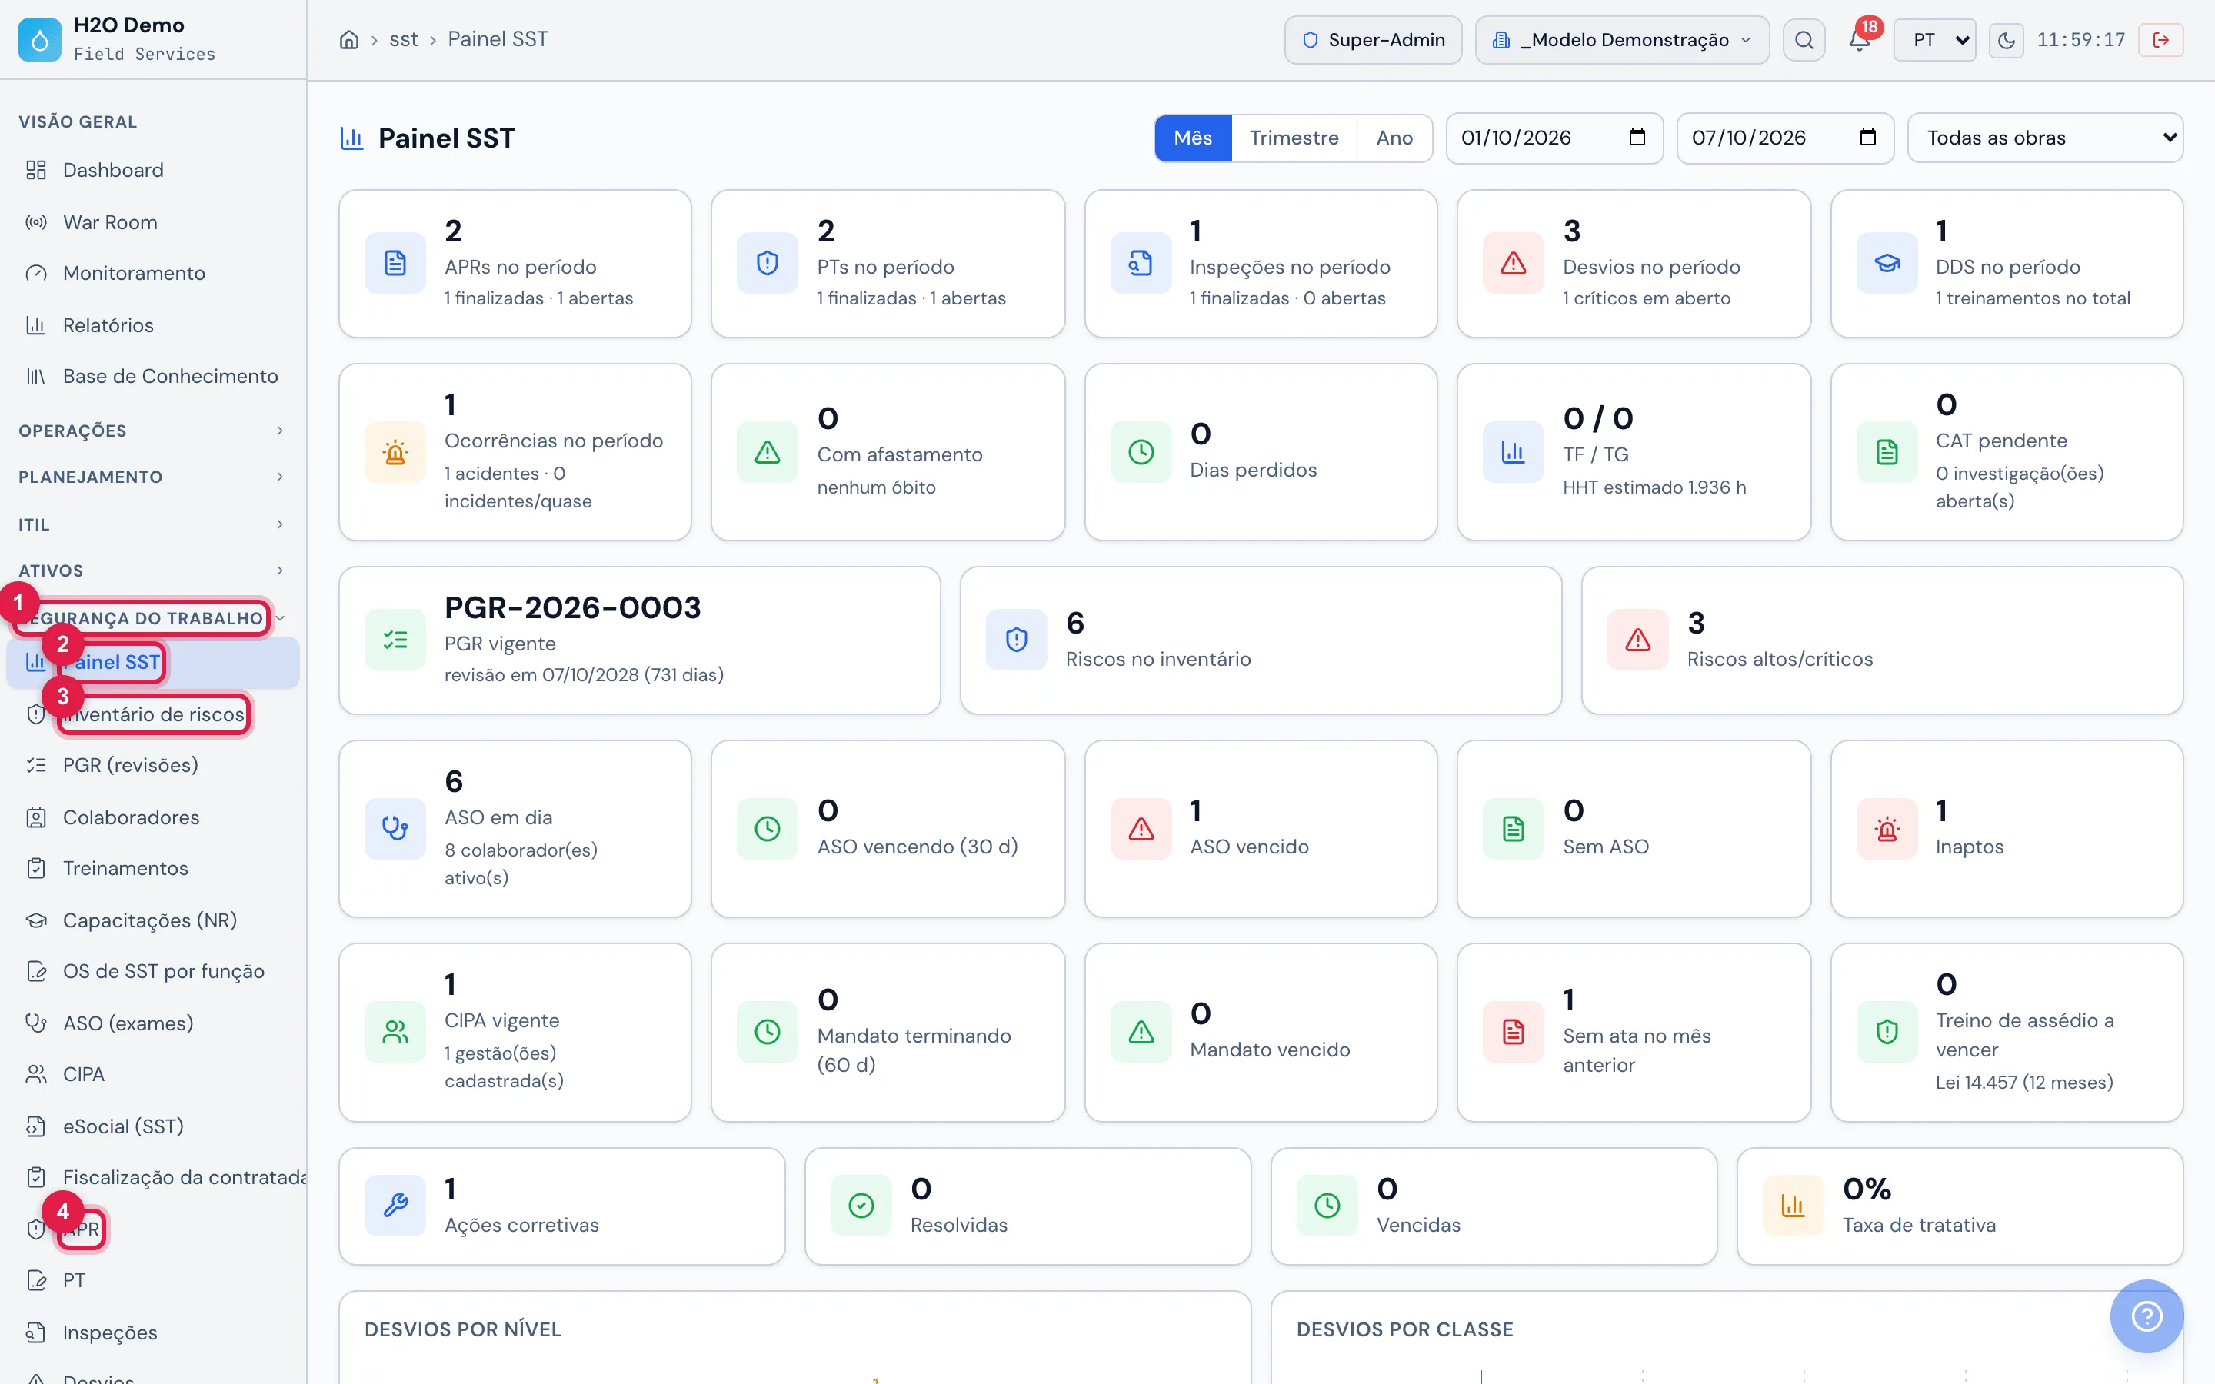Click the H2O Demo water drop logo
The image size is (2215, 1384).
(x=39, y=39)
